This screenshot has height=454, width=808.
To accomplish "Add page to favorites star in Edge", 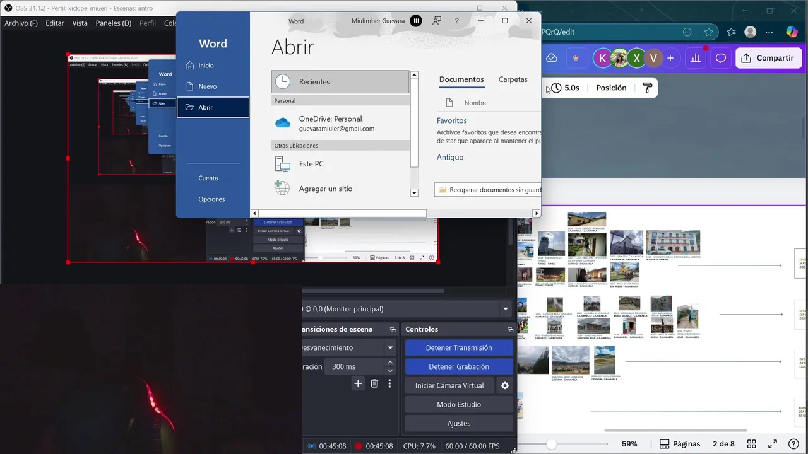I will pos(709,32).
